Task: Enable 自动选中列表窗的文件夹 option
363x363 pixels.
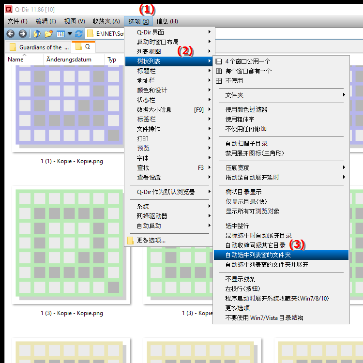Action: [x=281, y=255]
